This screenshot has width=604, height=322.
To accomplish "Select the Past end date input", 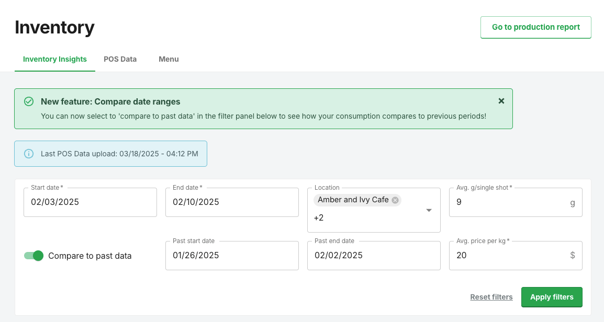I will tap(374, 255).
